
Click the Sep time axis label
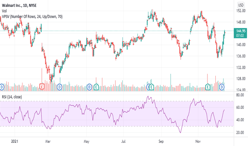click(x=161, y=141)
